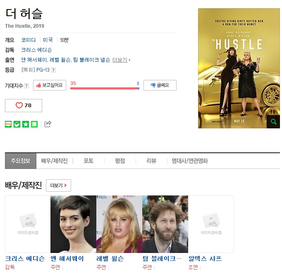Share to Naver blog icon

pyautogui.click(x=8, y=124)
